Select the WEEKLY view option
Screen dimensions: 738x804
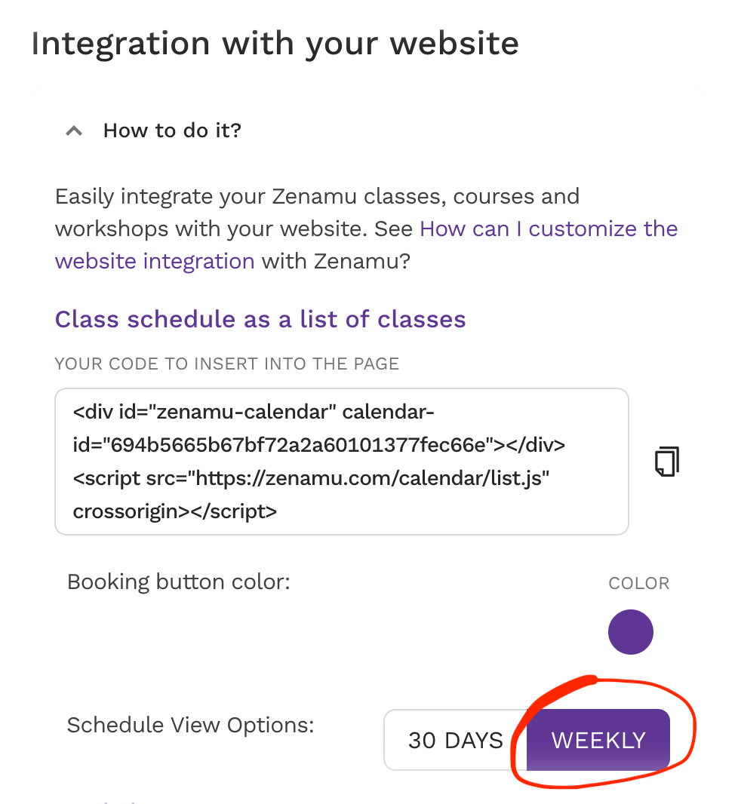coord(598,740)
